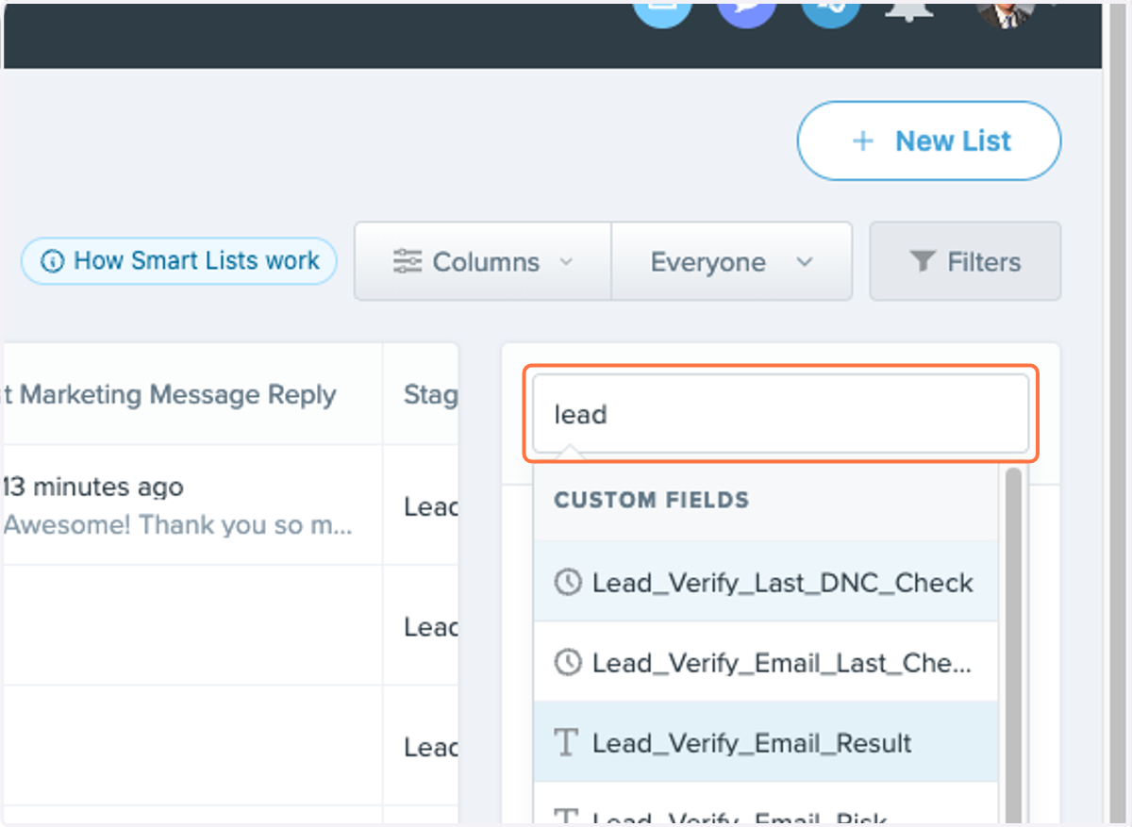
Task: Open the notifications bell
Action: point(908,11)
